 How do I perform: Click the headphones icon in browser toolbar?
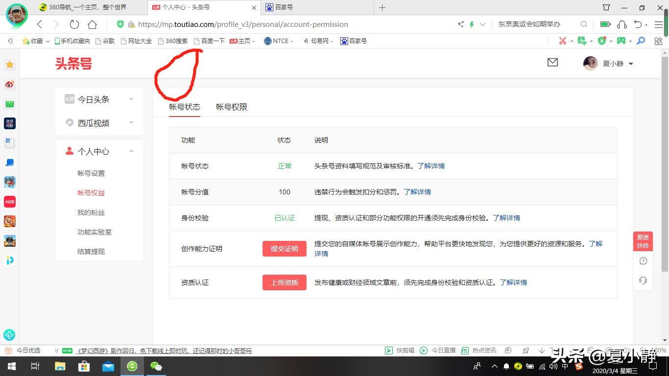coord(622,24)
